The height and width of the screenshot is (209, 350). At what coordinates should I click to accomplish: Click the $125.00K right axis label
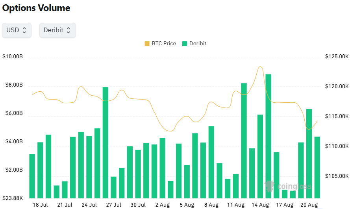(x=337, y=56)
